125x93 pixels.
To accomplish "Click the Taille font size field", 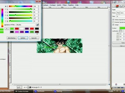I will pyautogui.click(x=121, y=16).
